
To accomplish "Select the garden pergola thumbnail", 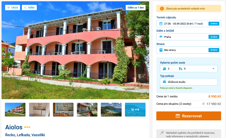I will (87, 109).
